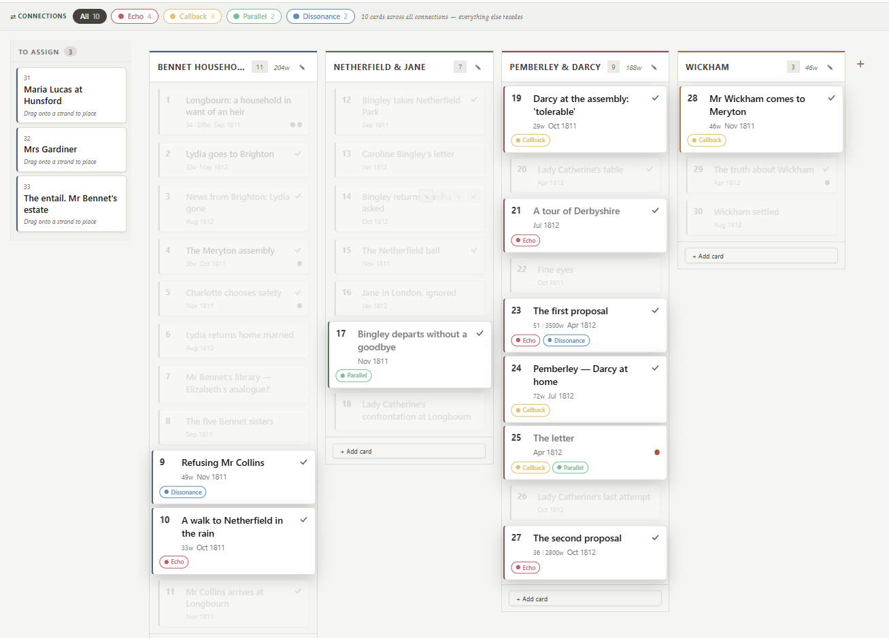
Task: Open the card The Netherfield ball
Action: click(409, 256)
